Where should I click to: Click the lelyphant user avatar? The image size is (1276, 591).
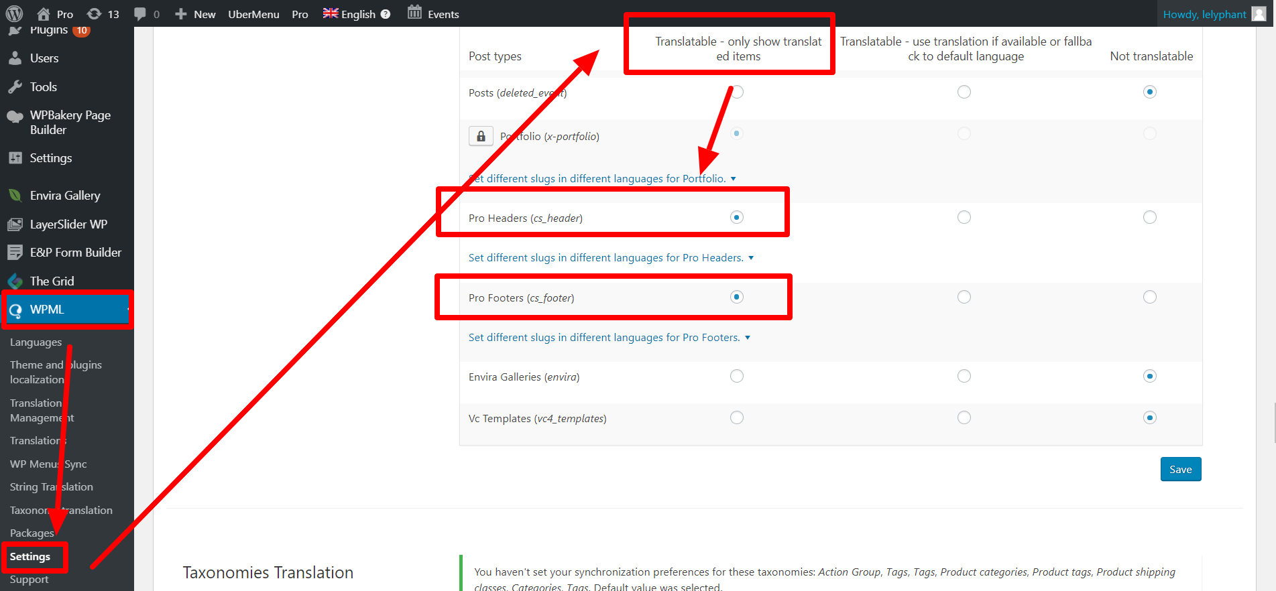(1259, 14)
